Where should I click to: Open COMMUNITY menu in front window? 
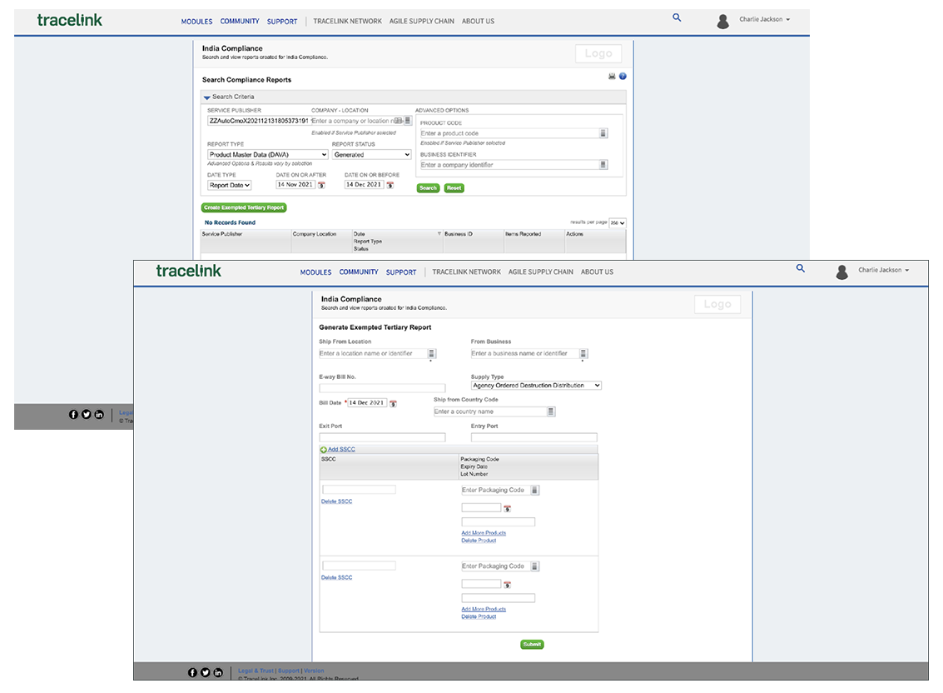tap(359, 272)
